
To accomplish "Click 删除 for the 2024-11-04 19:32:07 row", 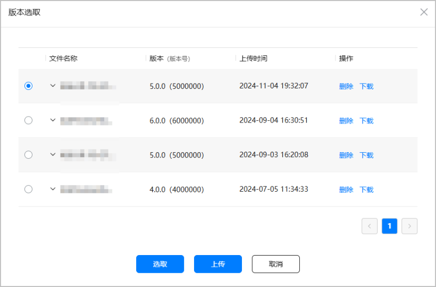I will point(346,86).
